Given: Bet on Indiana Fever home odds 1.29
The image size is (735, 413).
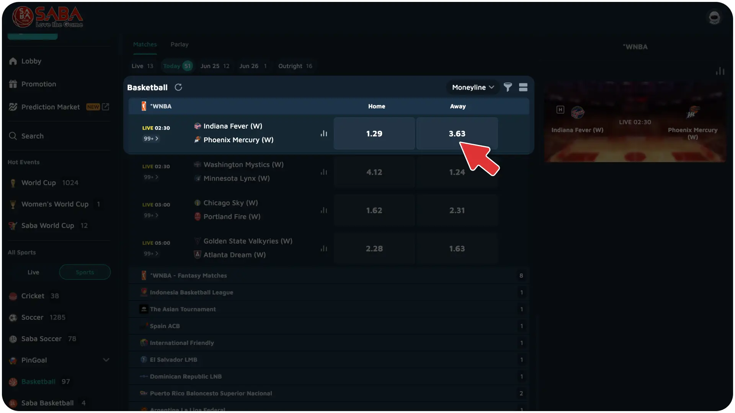Looking at the screenshot, I should 374,133.
